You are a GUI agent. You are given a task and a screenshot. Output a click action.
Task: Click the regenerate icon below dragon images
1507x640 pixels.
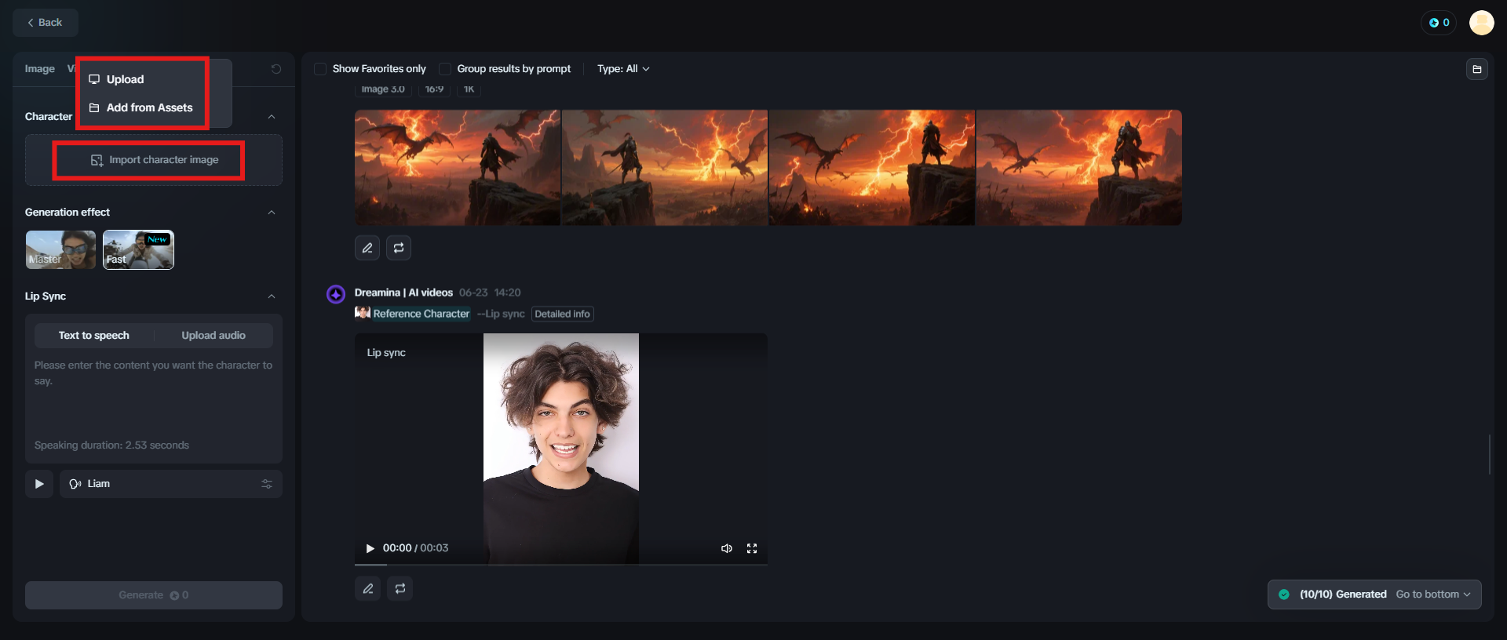(x=399, y=248)
